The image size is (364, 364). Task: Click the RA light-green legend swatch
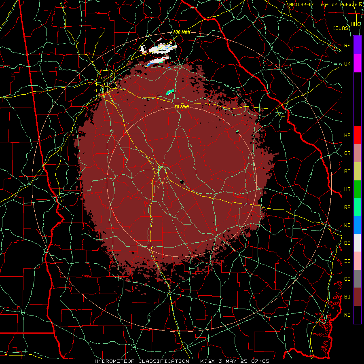[357, 207]
